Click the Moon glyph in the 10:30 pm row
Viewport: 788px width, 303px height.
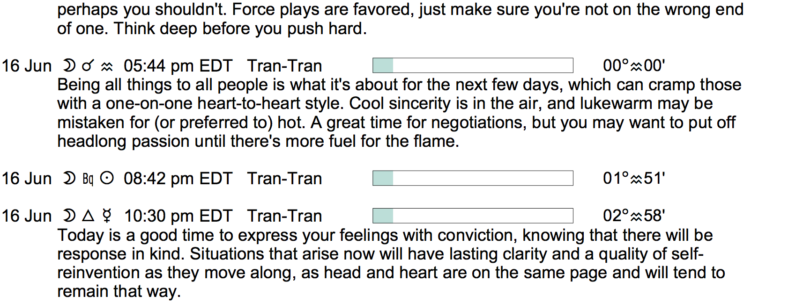(x=69, y=216)
